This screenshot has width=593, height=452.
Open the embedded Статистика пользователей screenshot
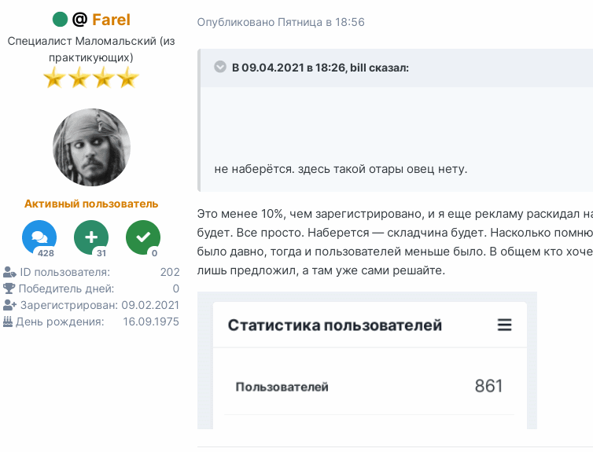pos(367,360)
